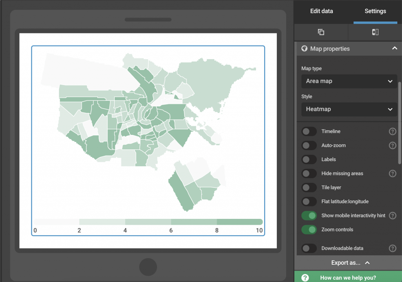Click the Export as... button

[348, 263]
